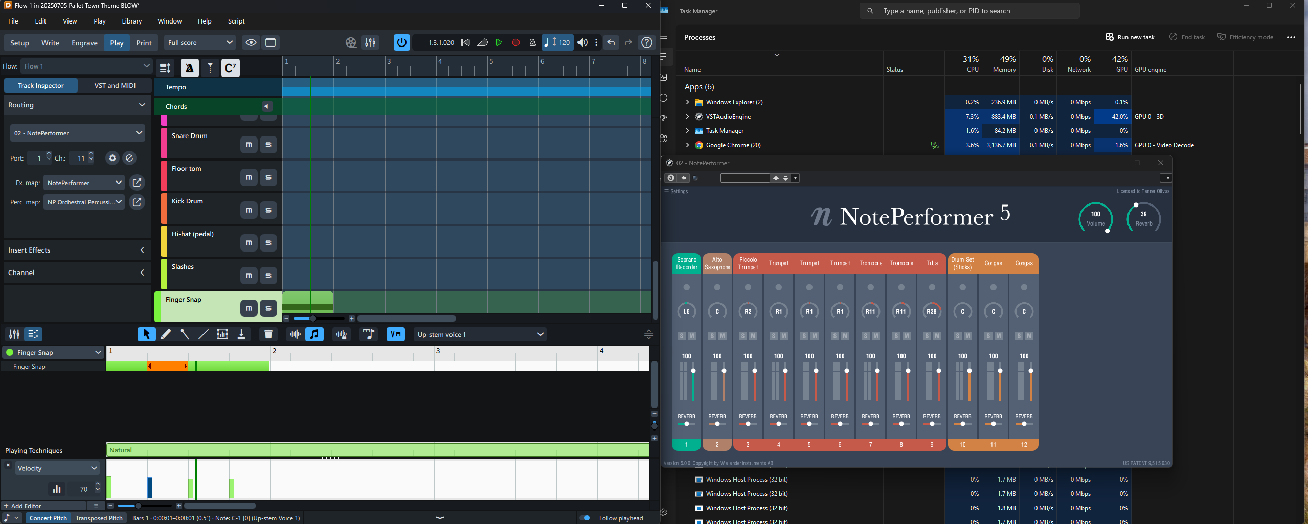The width and height of the screenshot is (1308, 524).
Task: Expand the Insert Effects section
Action: pyautogui.click(x=78, y=250)
